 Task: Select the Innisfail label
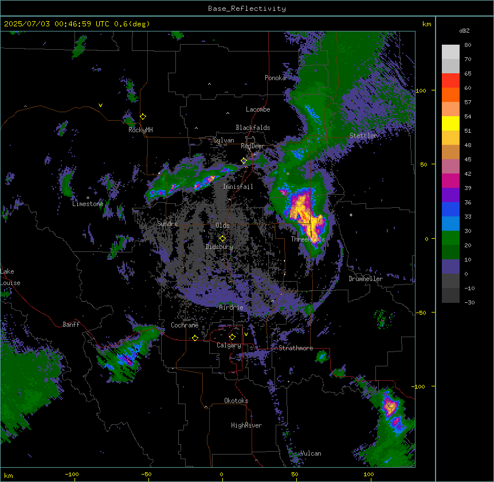(238, 187)
